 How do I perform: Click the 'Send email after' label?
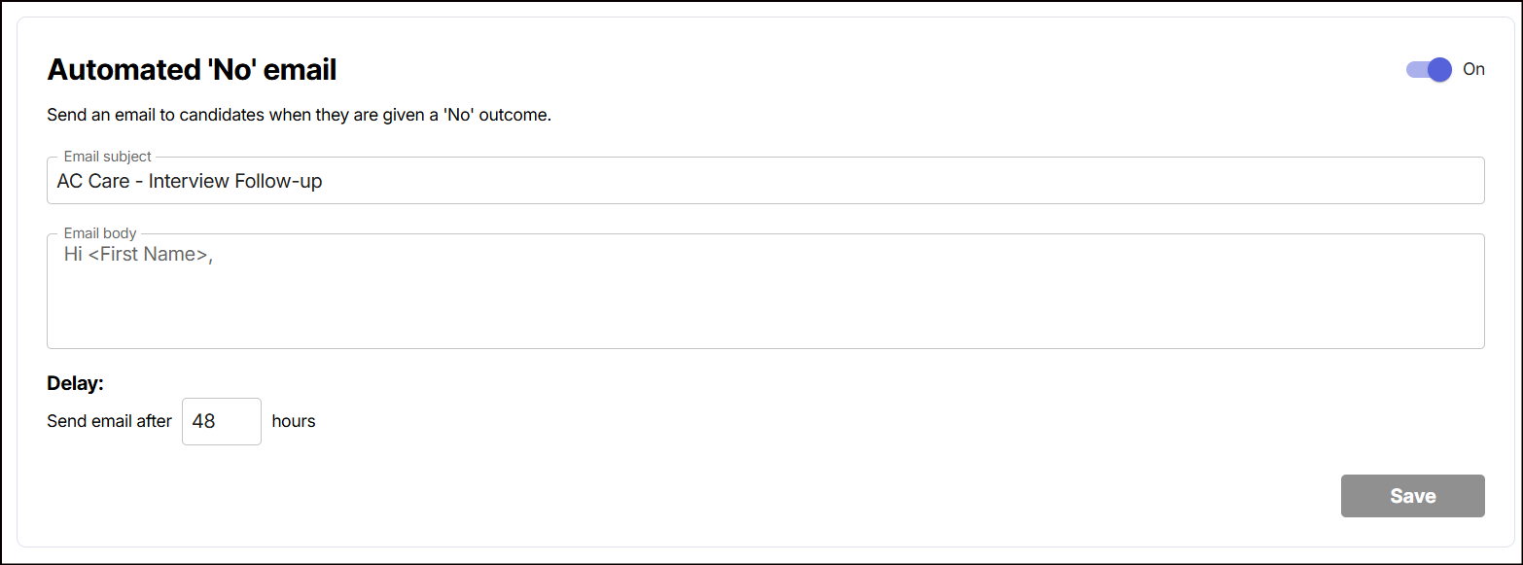pos(109,421)
